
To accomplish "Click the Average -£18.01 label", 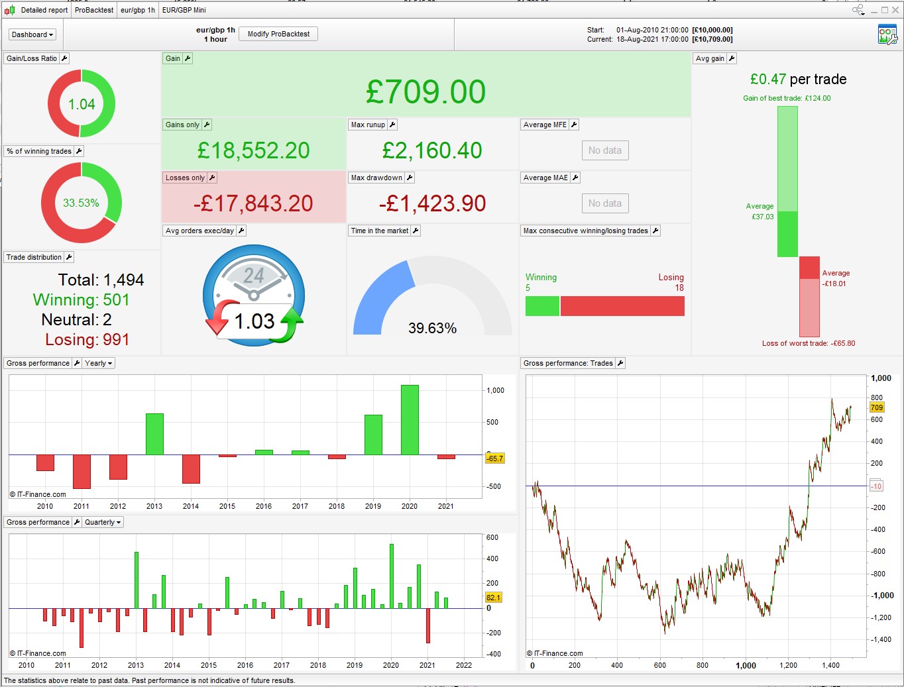I will tap(836, 278).
